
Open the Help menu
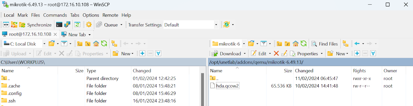pyautogui.click(x=126, y=15)
